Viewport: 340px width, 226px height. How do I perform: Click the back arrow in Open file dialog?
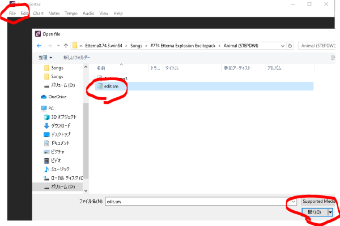[x=40, y=46]
